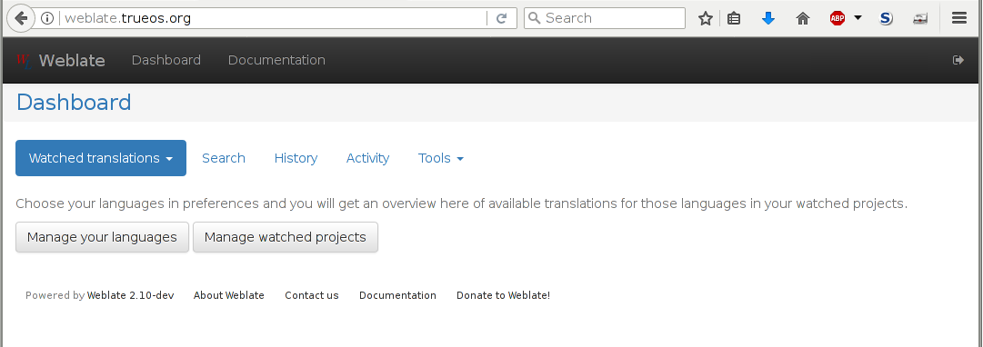
Task: Open the bookmarks list icon
Action: tap(734, 18)
